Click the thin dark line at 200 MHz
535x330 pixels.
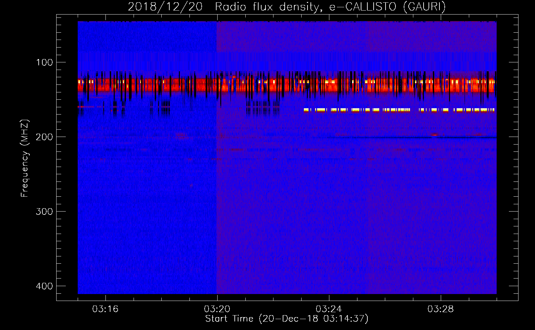(412, 138)
